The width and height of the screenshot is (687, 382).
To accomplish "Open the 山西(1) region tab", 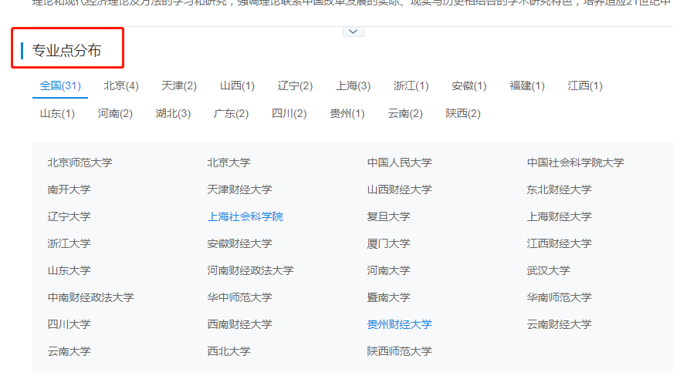I will [x=237, y=85].
